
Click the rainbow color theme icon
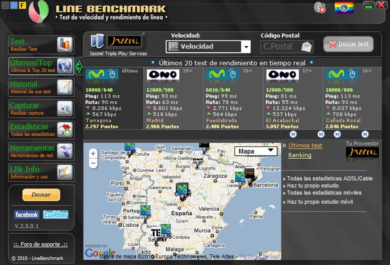(344, 8)
